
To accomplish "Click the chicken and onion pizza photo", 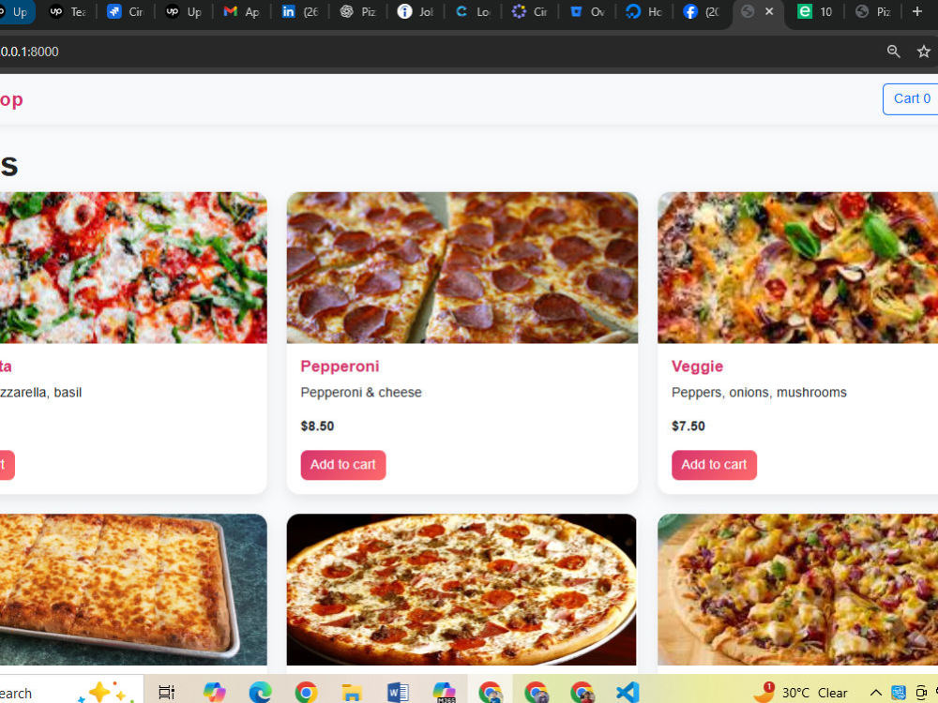I will click(x=797, y=590).
